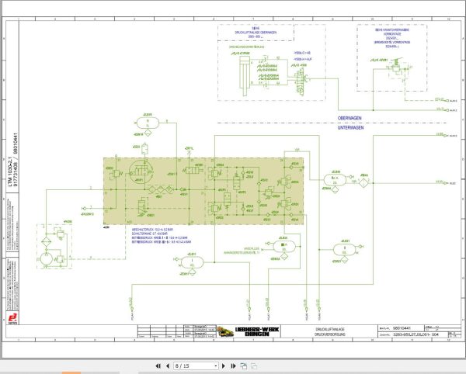Image resolution: width=466 pixels, height=374 pixels.
Task: Click the orange horizontal scrollbar thumb at the bottom
Action: [x=71, y=372]
